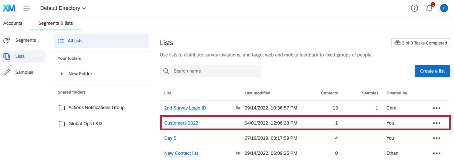Viewport: 454px width, 160px height.
Task: Click the Segments sidebar icon
Action: [x=7, y=40]
